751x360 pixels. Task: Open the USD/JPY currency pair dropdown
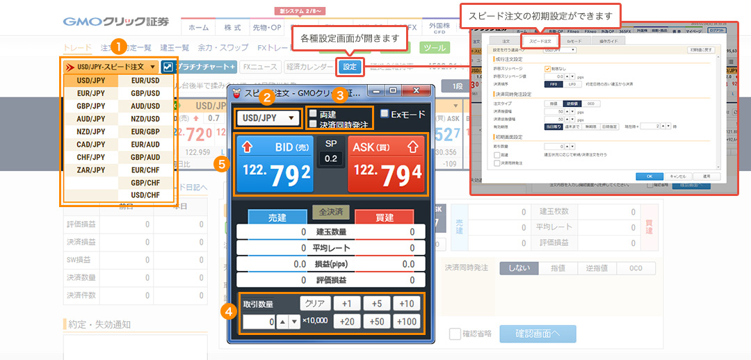pos(268,118)
